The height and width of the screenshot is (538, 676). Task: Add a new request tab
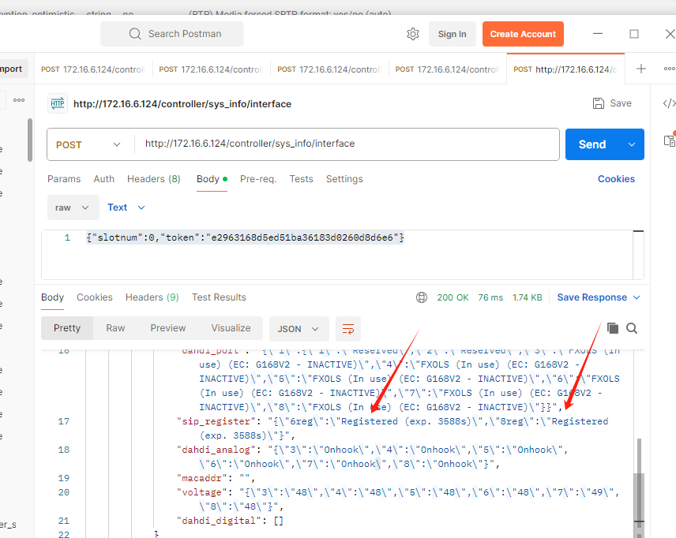pos(641,69)
